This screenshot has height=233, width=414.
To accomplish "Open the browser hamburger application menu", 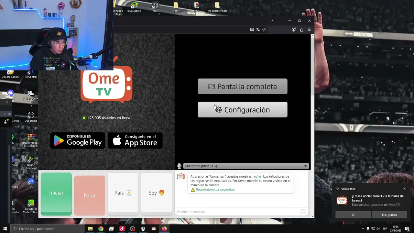I will pyautogui.click(x=309, y=30).
